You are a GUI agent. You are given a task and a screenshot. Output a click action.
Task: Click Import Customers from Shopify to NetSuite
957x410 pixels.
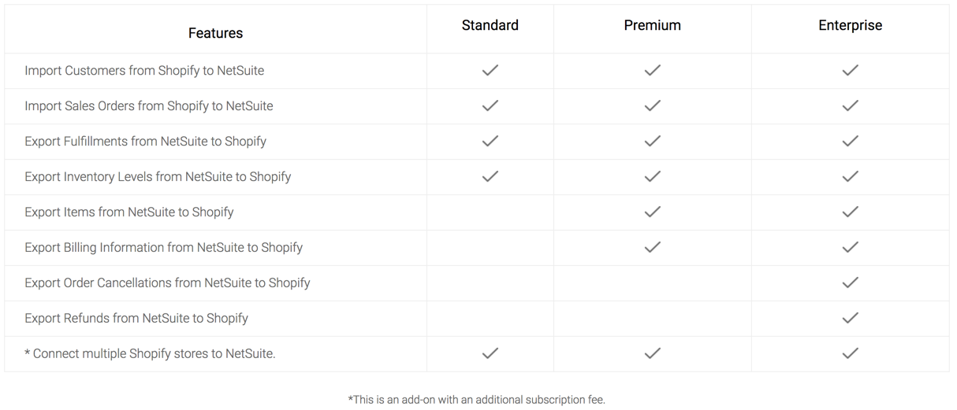pyautogui.click(x=144, y=71)
